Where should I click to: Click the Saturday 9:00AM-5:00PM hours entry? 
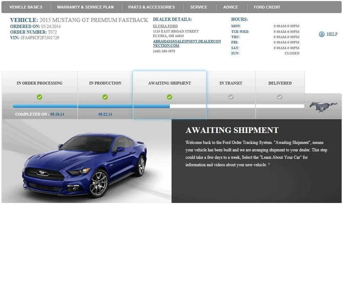tap(286, 48)
